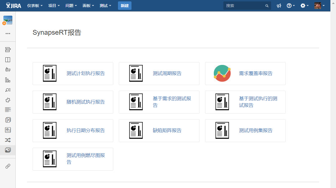Screen dimensions: 336x188
Task: Open 随机测试执行报告 link
Action: click(x=85, y=102)
